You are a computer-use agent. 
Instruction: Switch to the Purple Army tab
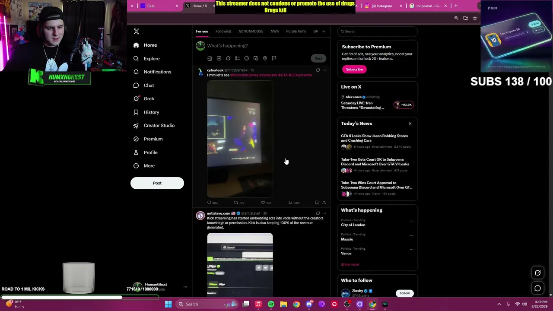coord(296,31)
